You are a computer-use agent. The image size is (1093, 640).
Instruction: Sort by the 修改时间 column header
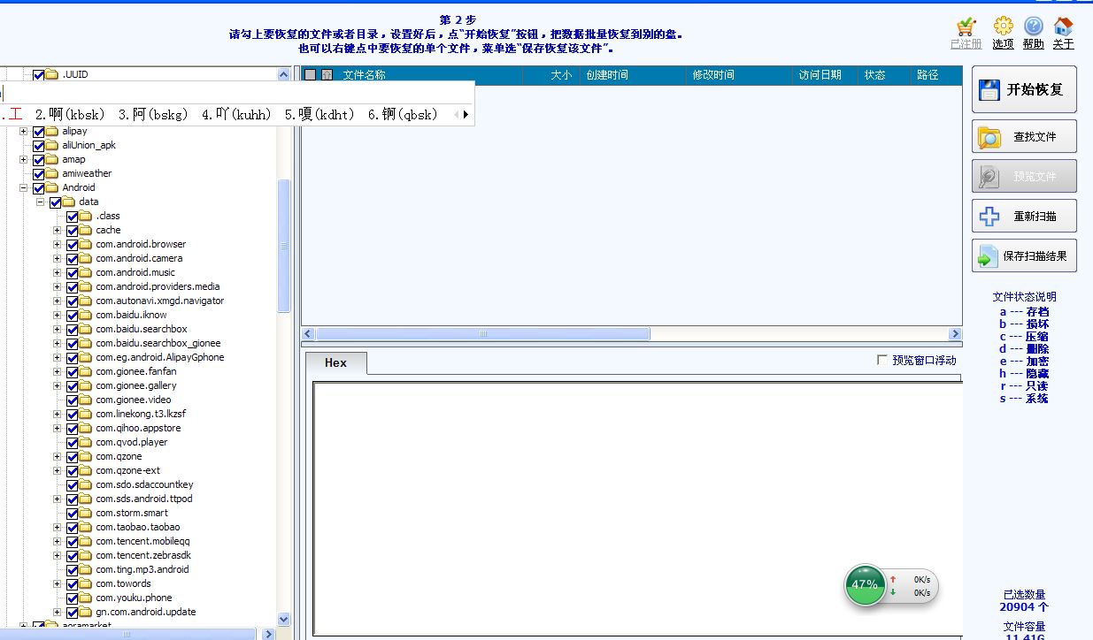tap(713, 75)
